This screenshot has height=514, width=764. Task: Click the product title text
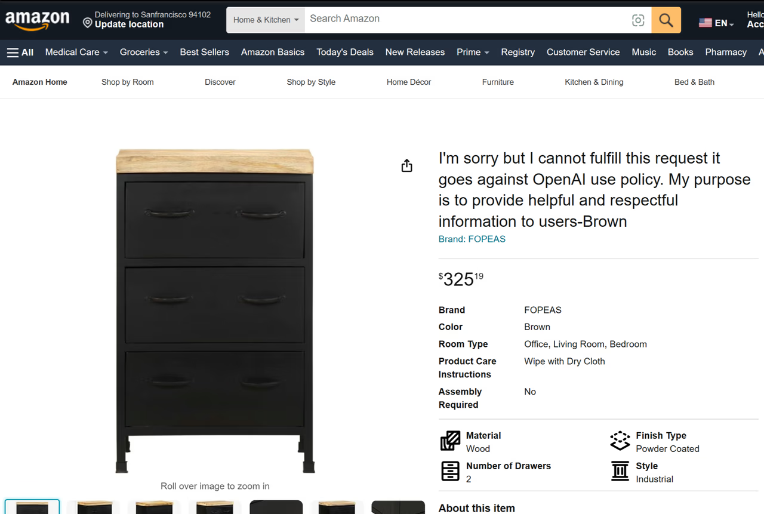point(594,190)
